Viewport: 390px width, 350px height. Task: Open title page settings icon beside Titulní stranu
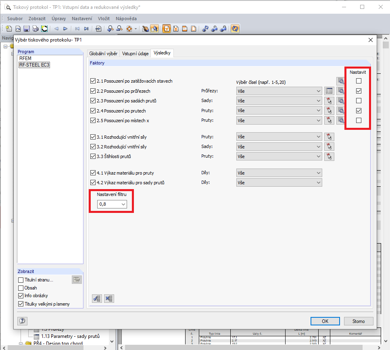click(77, 279)
